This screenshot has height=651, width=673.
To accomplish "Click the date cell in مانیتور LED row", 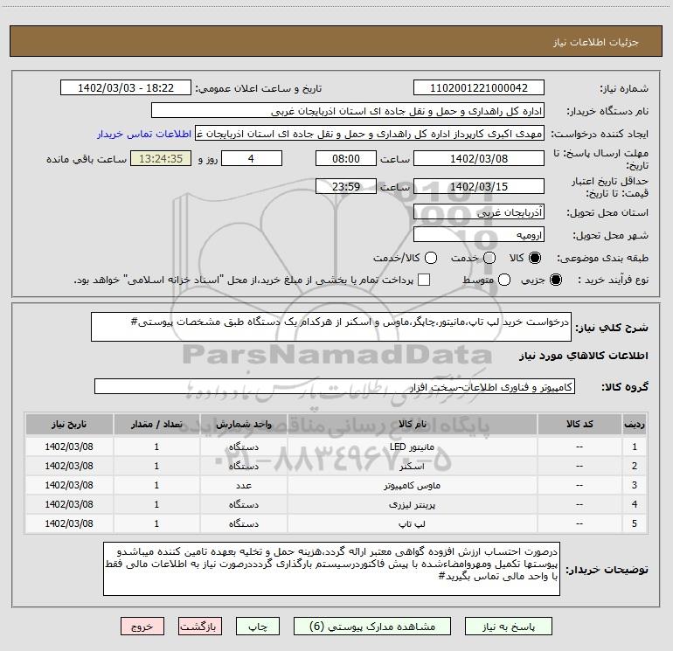I will click(69, 447).
